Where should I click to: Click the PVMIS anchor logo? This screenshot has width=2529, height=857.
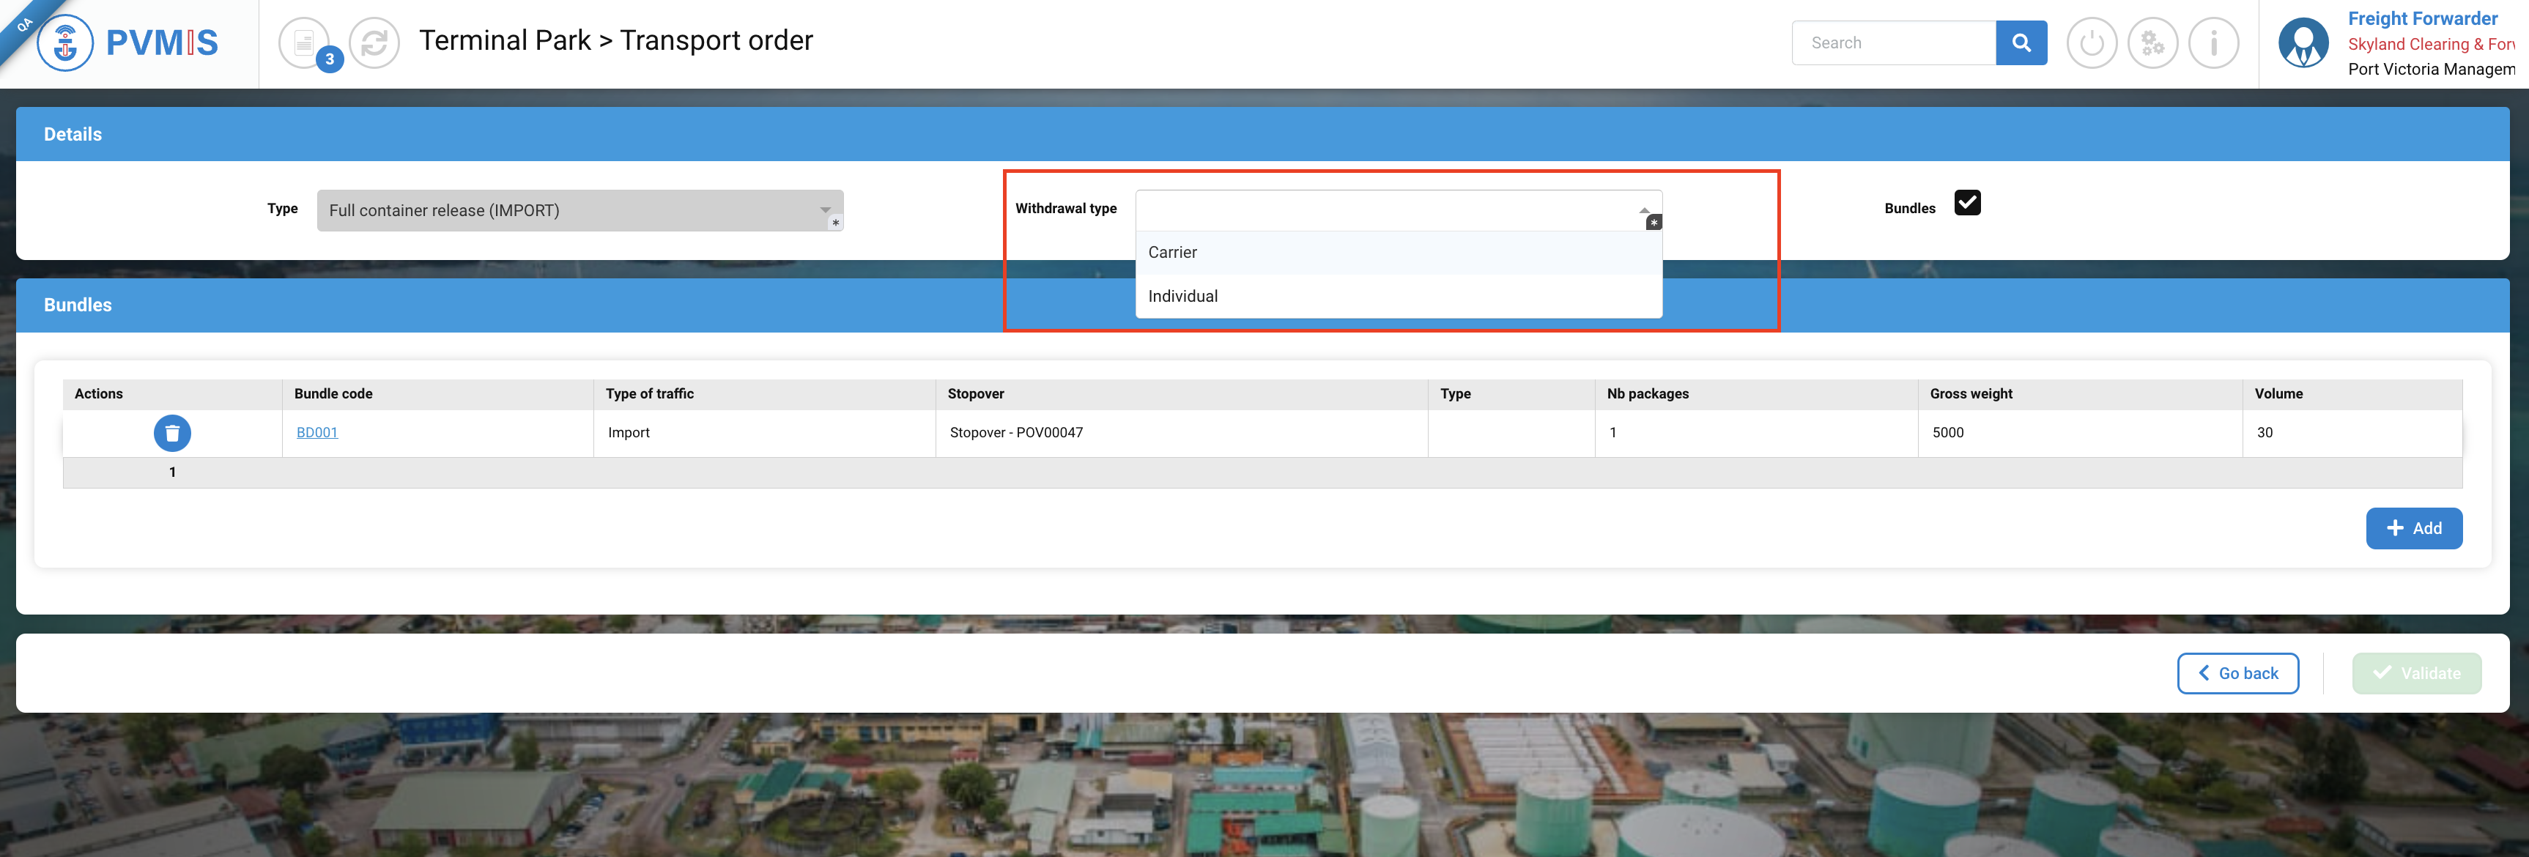click(x=66, y=42)
